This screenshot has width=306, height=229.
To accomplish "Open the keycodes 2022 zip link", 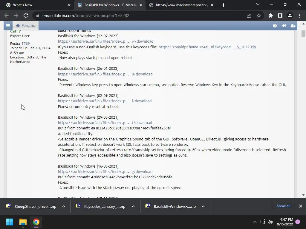I will 207,47.
